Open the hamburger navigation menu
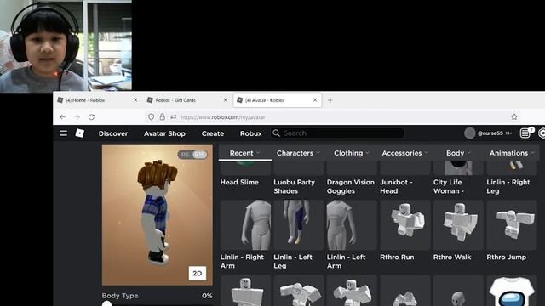The image size is (545, 306). coord(63,133)
